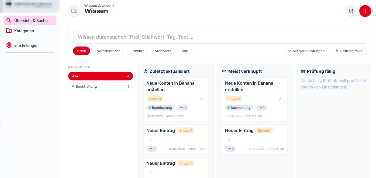Open chevron on Neue Konten card in Zuletzt aktualisiert
Viewport: 376px width, 178px height.
pyautogui.click(x=201, y=99)
